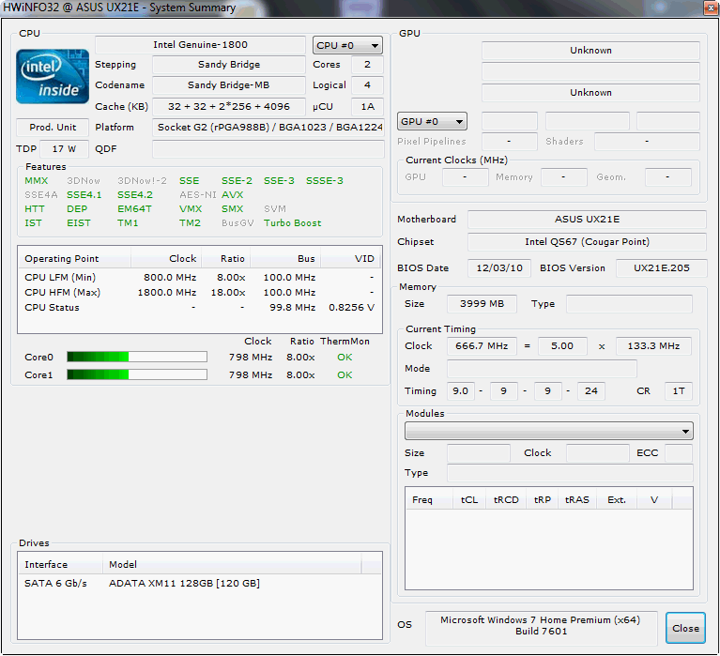The height and width of the screenshot is (656, 720).
Task: Click the Close button
Action: tap(685, 628)
